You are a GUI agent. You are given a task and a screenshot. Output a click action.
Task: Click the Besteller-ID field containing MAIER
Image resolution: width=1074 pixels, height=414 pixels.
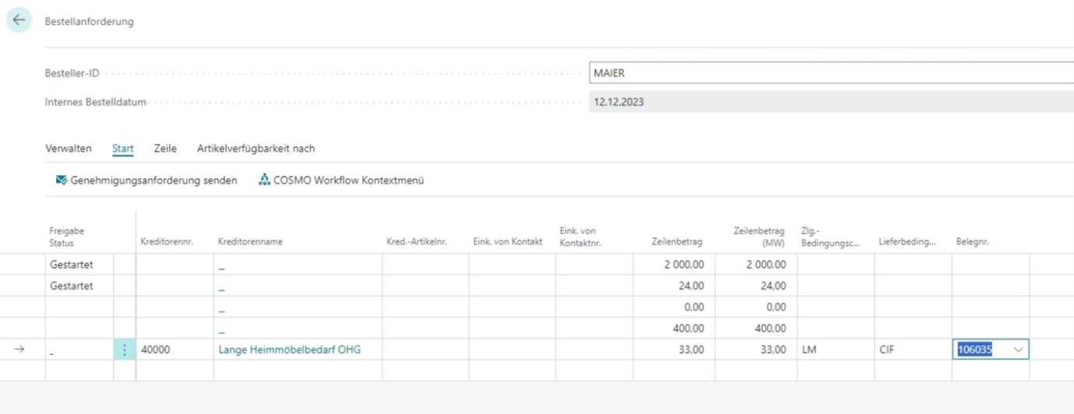(830, 73)
